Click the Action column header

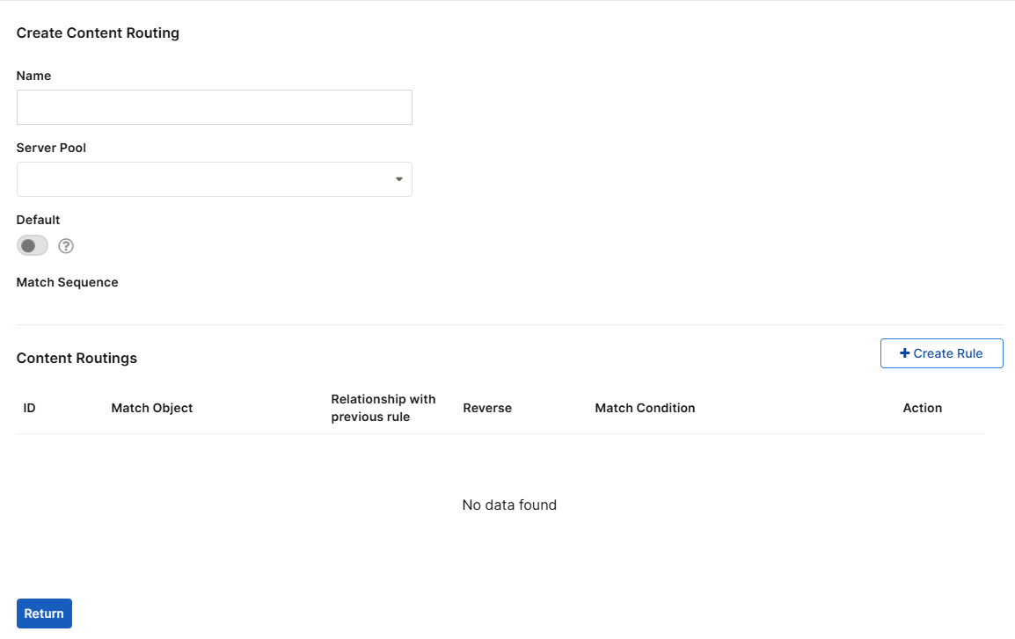(x=922, y=408)
